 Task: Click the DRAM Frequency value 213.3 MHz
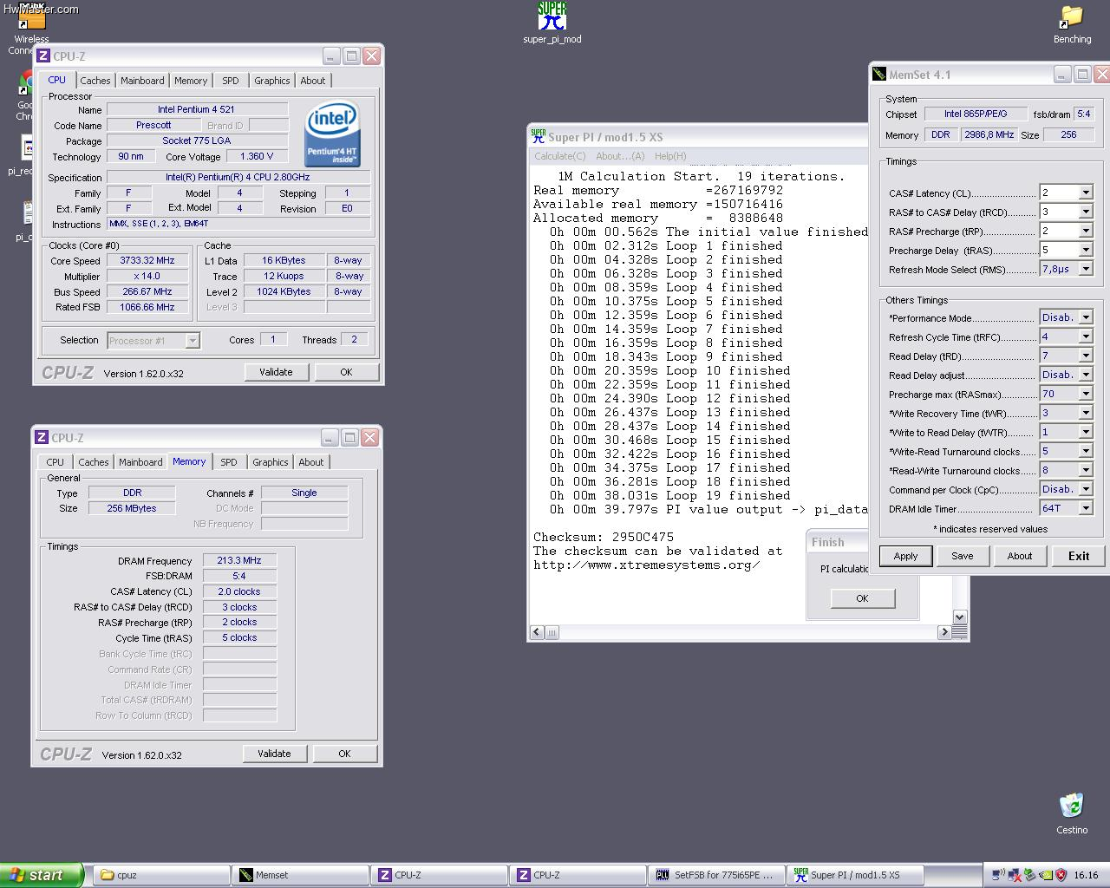pos(239,560)
